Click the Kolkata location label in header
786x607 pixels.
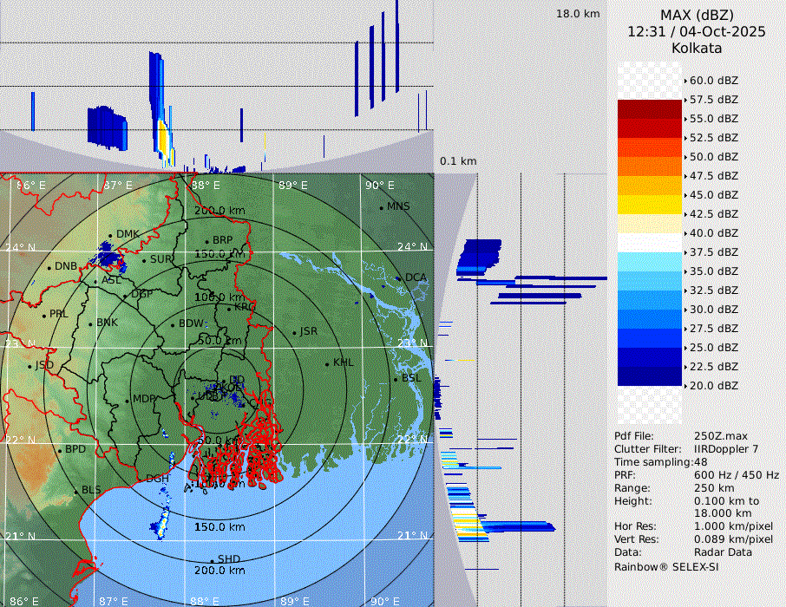click(x=697, y=48)
